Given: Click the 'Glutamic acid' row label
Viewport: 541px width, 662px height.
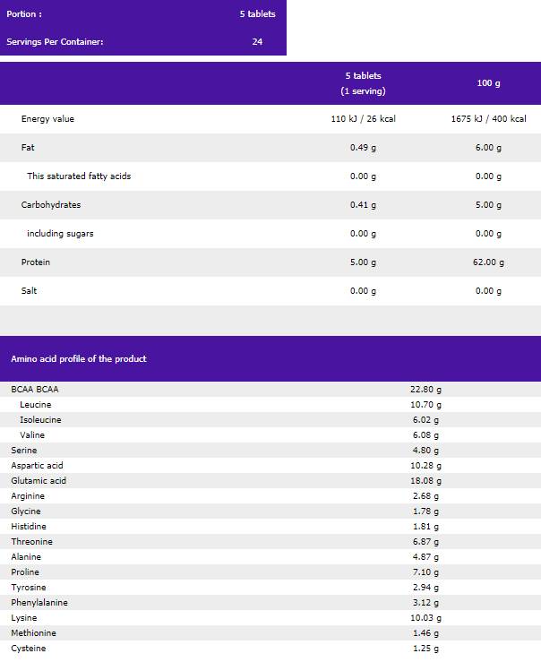Looking at the screenshot, I should [39, 481].
